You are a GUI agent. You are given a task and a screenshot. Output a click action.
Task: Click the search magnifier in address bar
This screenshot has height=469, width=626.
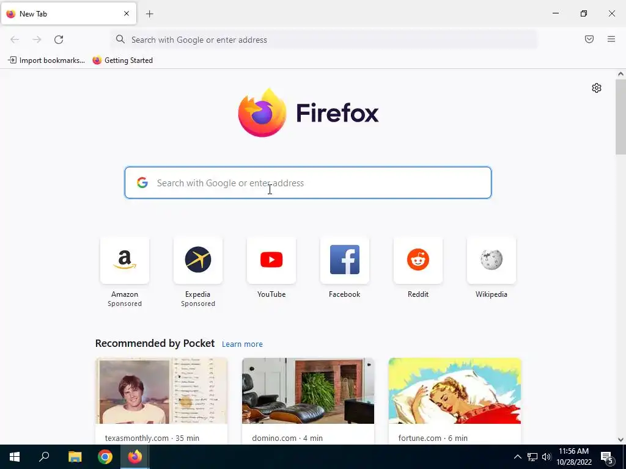120,39
